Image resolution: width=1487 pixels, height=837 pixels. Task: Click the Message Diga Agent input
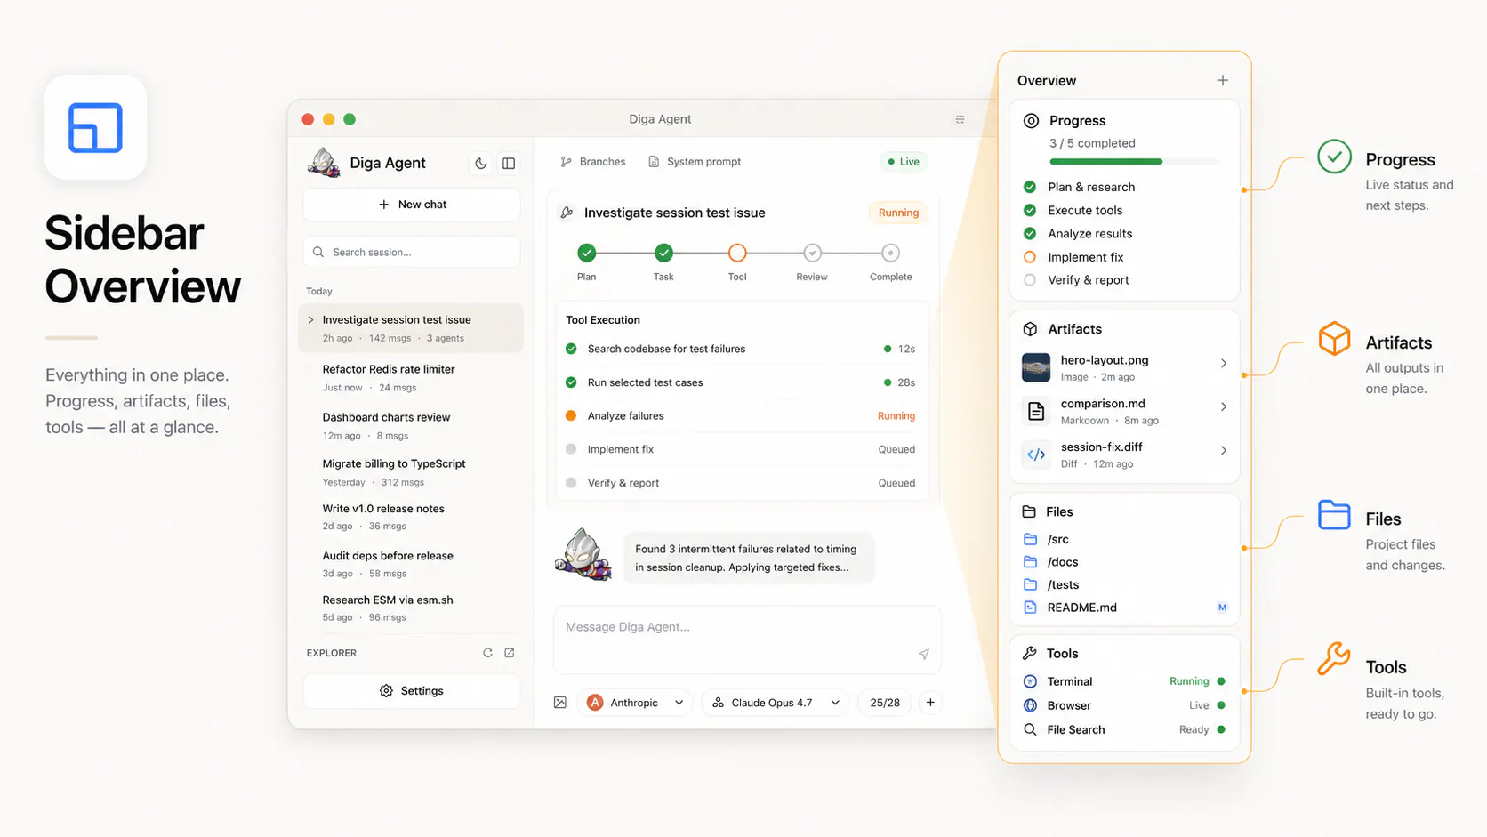pos(747,640)
